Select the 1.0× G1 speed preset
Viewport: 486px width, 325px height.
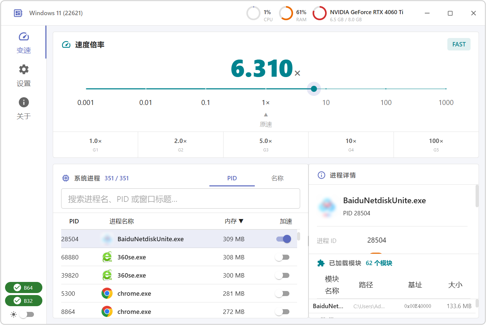coord(95,145)
